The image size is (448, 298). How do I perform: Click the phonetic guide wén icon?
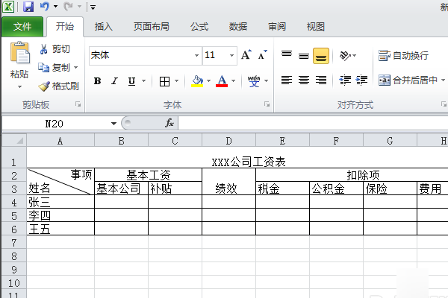(254, 81)
